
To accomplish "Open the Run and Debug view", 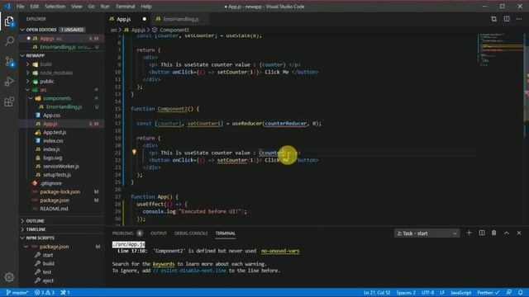I will [9, 81].
